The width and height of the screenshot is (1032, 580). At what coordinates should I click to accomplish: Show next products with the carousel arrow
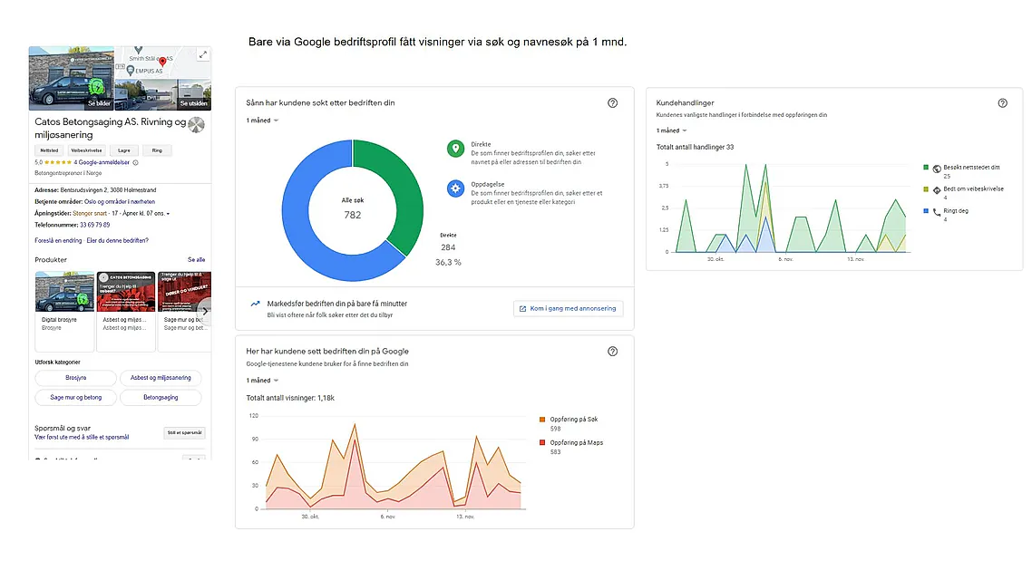[205, 311]
